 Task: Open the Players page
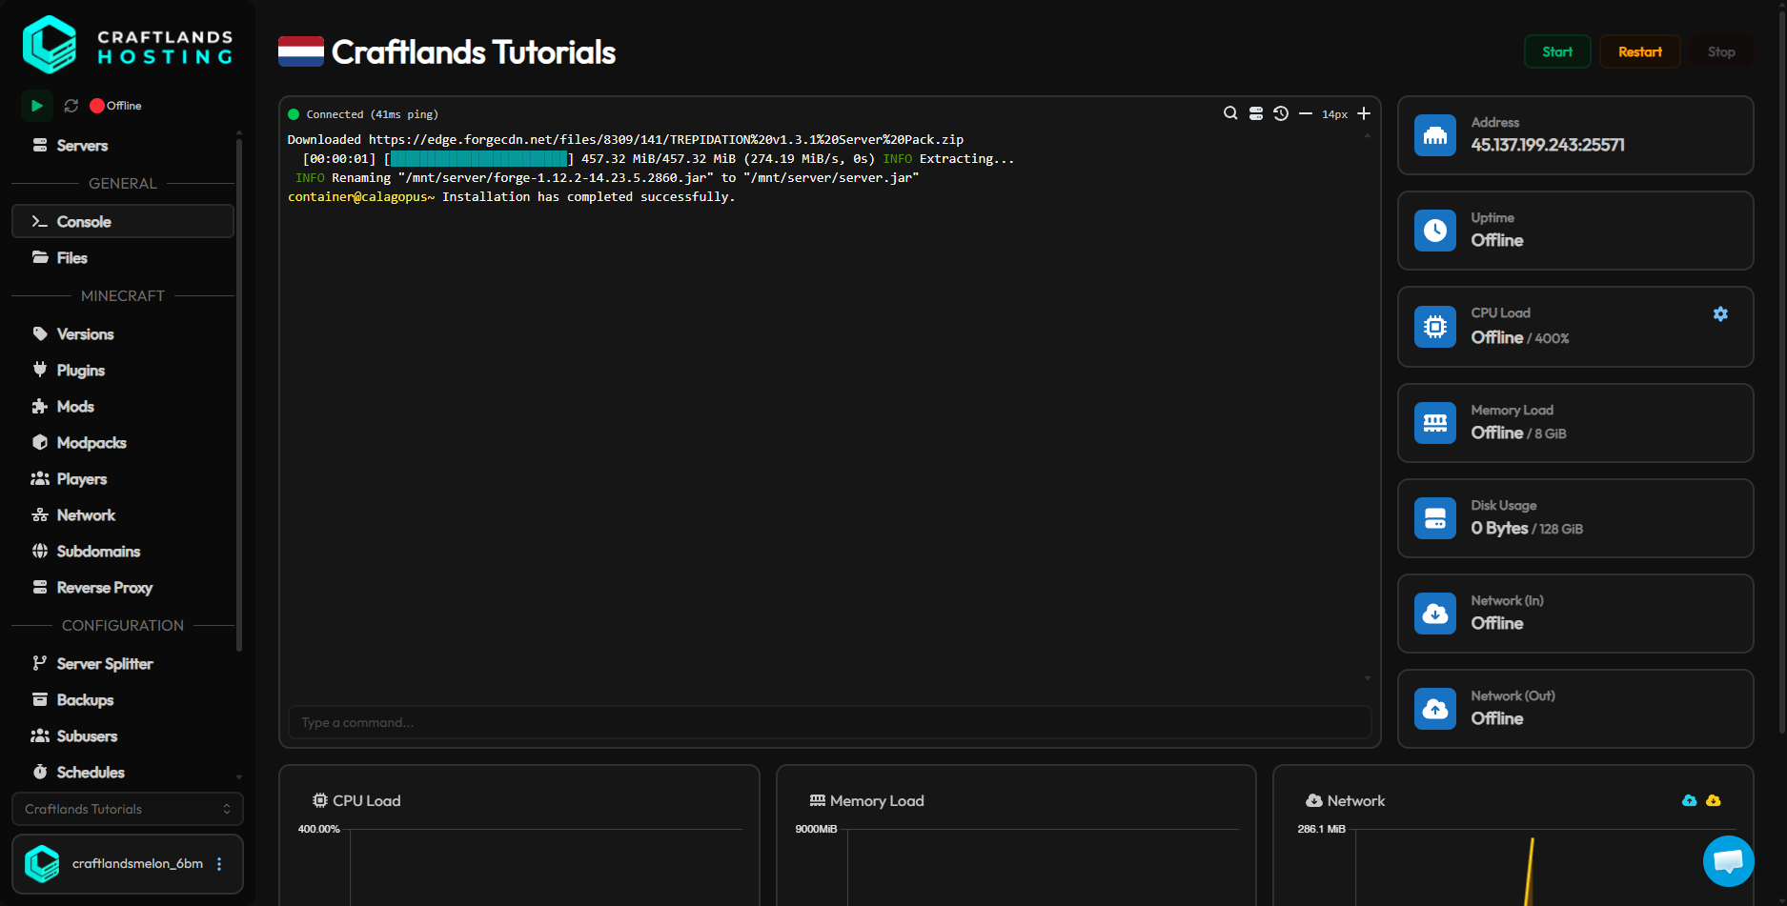coord(123,479)
